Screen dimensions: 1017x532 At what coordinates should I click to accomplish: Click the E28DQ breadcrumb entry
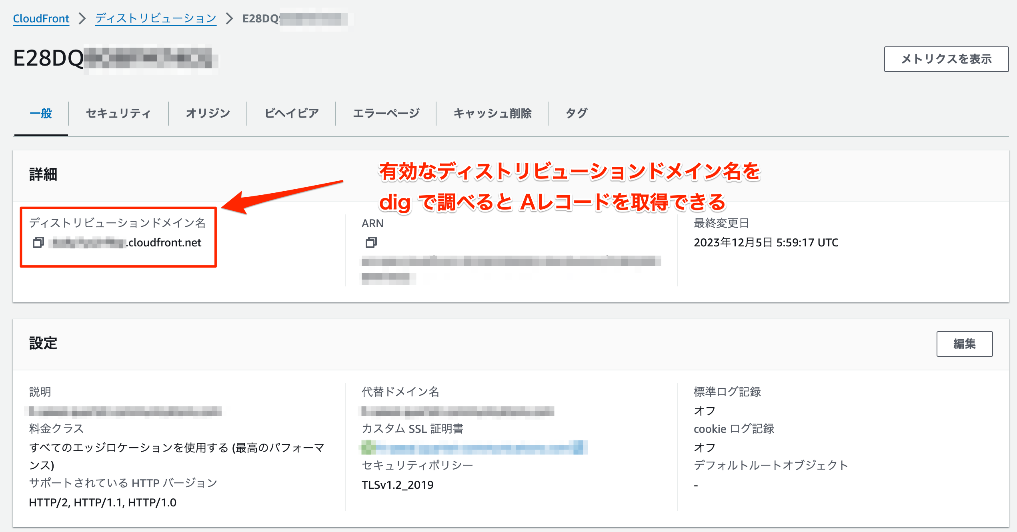point(295,18)
